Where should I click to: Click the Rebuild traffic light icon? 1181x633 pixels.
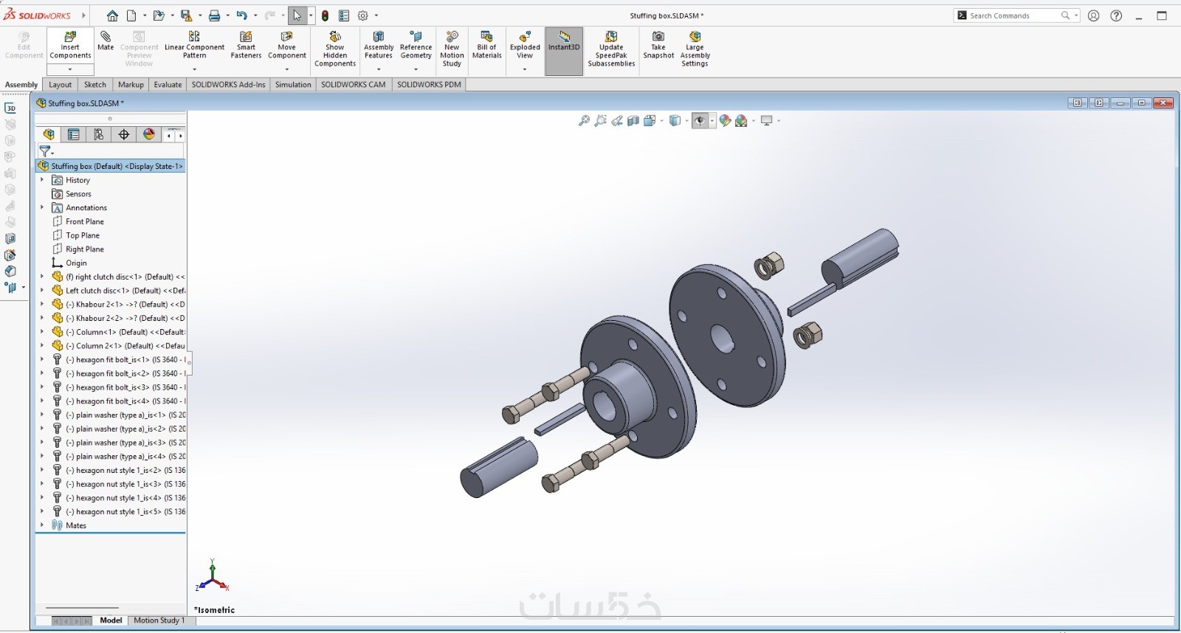coord(325,15)
